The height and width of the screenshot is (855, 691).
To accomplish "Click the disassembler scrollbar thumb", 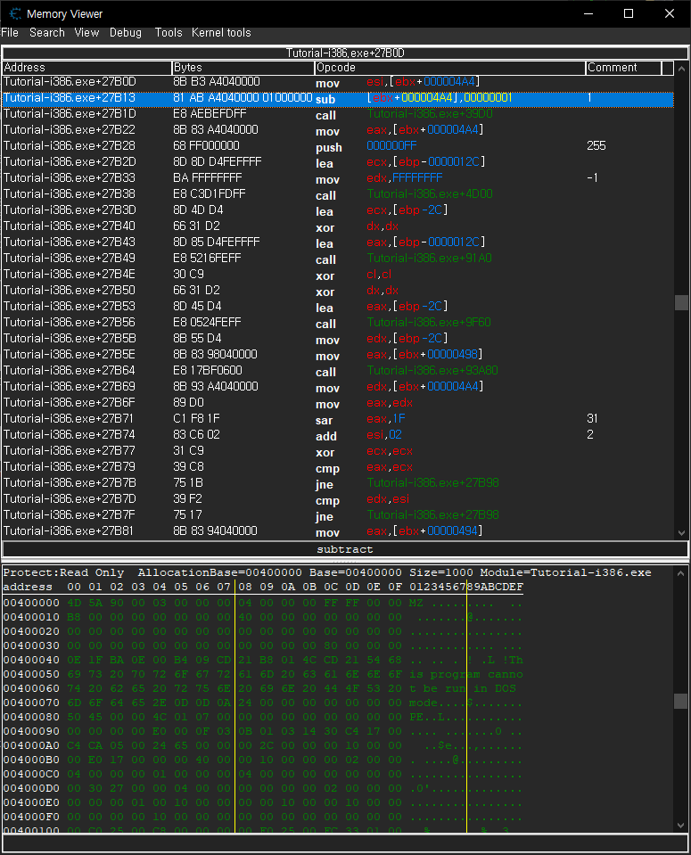I will tap(681, 302).
